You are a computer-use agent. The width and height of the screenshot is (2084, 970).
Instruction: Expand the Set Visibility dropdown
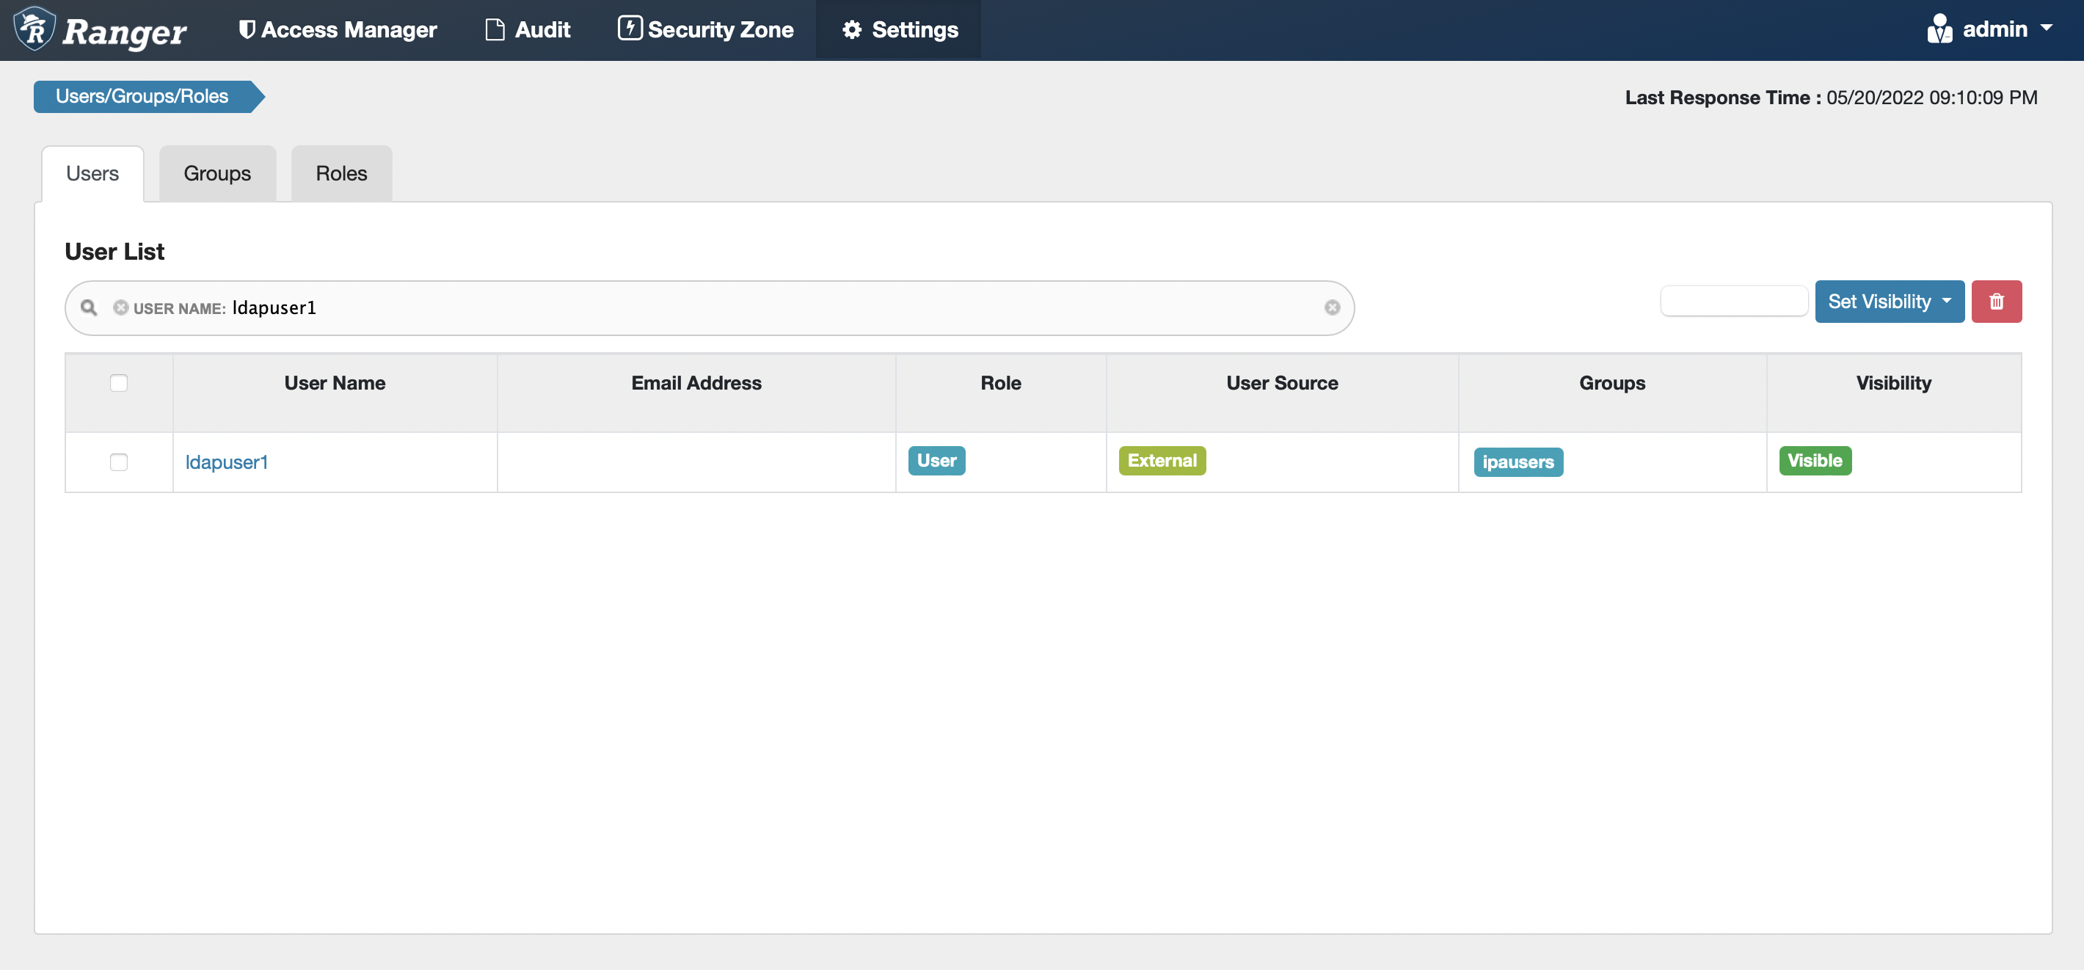point(1889,302)
